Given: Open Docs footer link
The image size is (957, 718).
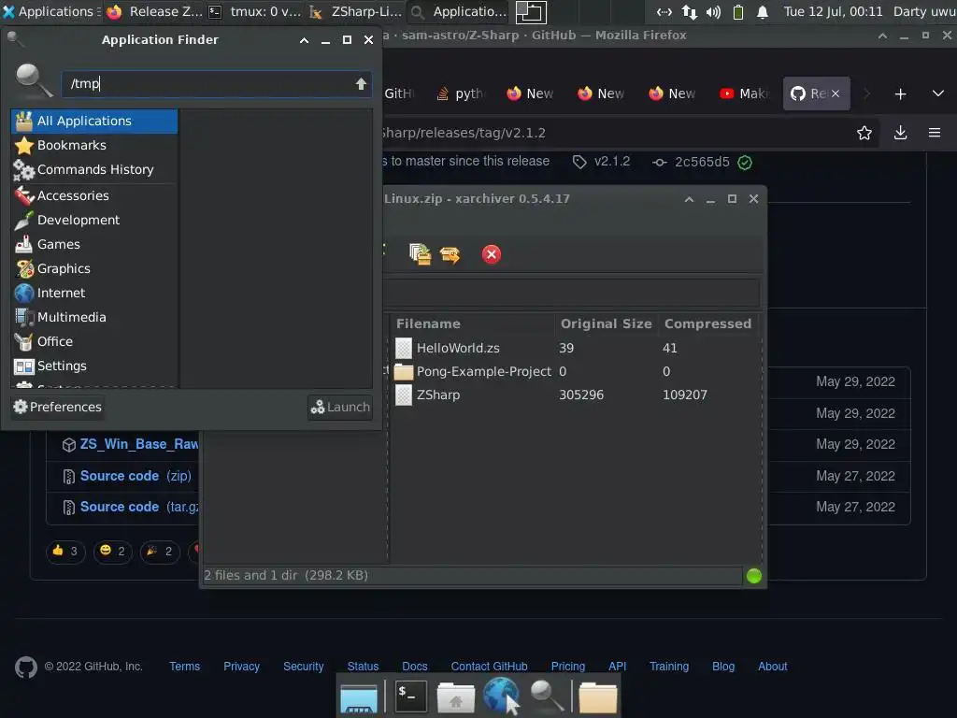Looking at the screenshot, I should pyautogui.click(x=415, y=667).
